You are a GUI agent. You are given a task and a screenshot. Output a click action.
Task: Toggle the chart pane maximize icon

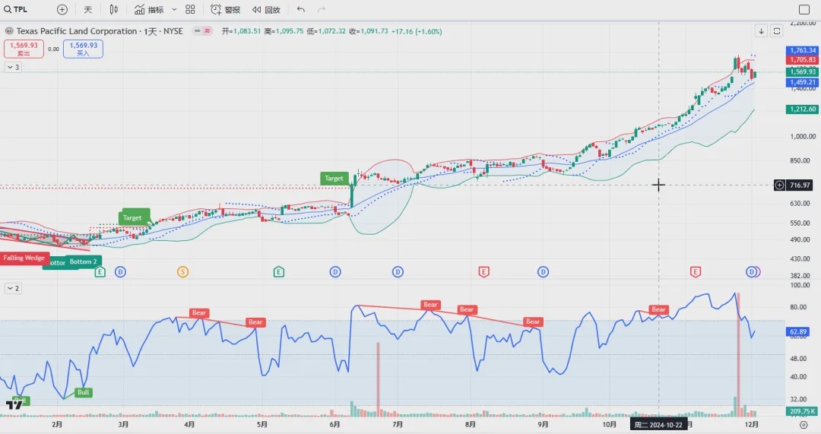(x=777, y=31)
